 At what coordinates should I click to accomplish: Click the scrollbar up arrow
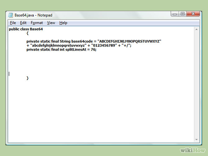[x=197, y=29]
